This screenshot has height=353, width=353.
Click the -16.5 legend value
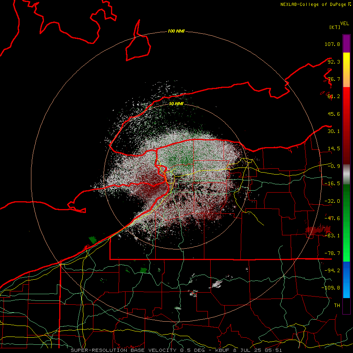click(332, 184)
